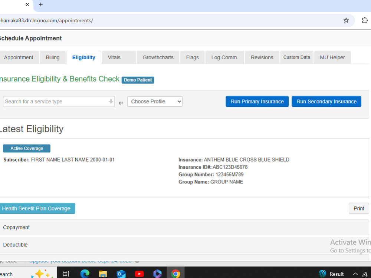Screen dimensions: 371x278
Task: Print the eligibility results
Action: tap(359, 208)
